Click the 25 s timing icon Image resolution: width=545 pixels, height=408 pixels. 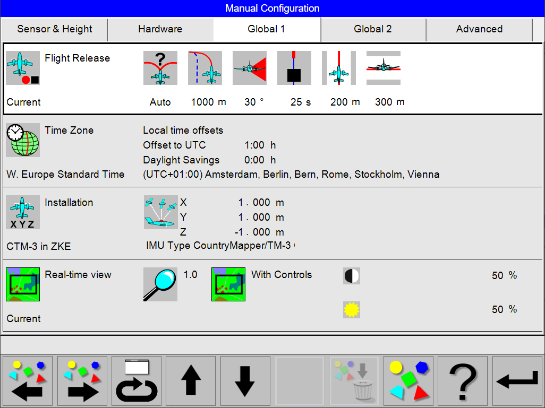[294, 68]
